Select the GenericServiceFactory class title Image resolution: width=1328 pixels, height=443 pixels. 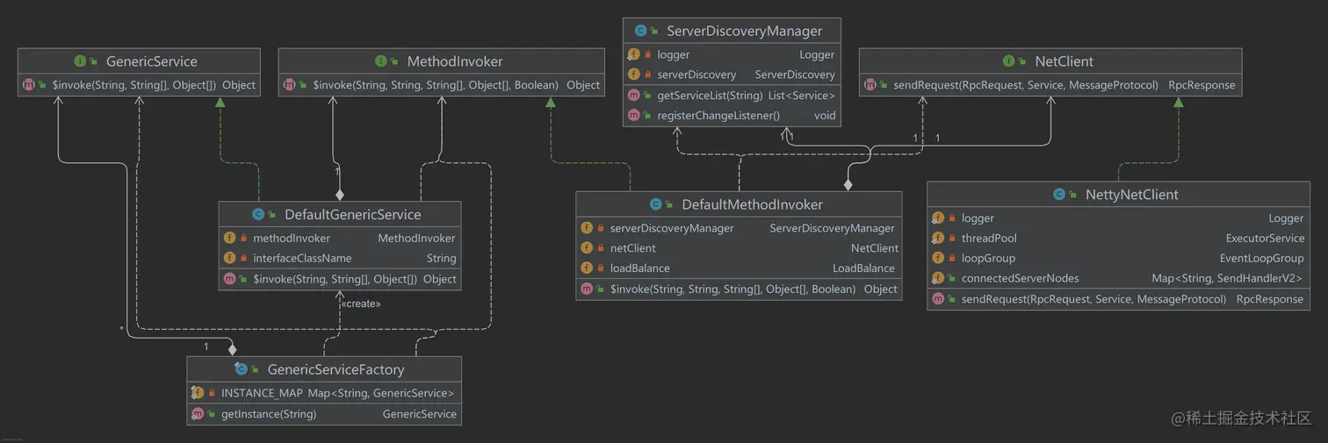(336, 370)
